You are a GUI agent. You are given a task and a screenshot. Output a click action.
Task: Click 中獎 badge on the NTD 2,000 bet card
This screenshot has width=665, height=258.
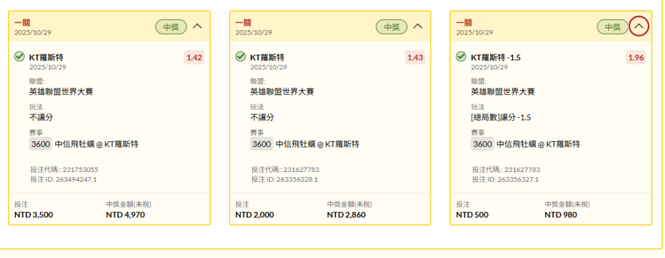pos(392,27)
